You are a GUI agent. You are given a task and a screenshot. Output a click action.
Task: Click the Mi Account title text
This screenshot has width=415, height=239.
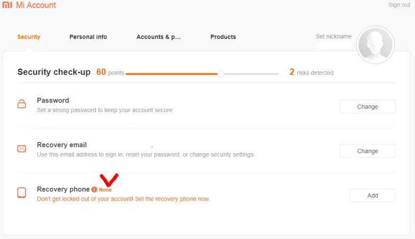tap(36, 5)
